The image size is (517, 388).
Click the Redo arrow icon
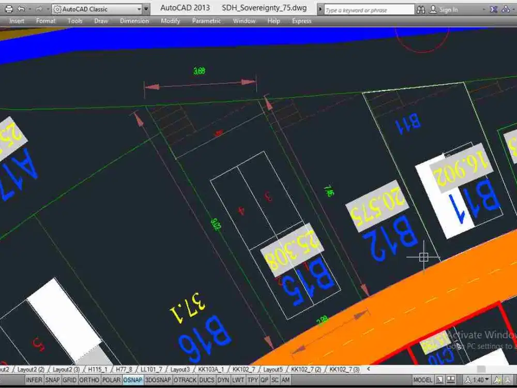point(39,9)
